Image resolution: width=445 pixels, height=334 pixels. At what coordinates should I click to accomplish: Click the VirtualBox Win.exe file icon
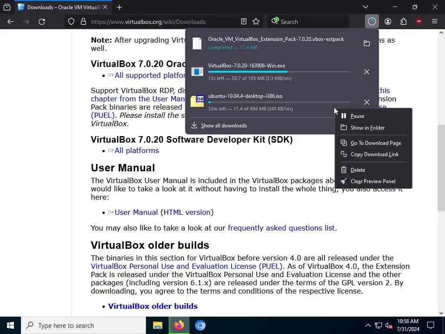pos(197,72)
